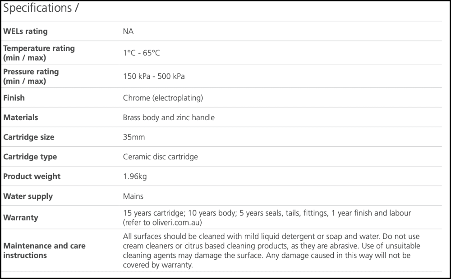Click the Materials row label
Screen dimensions: 451x279
tap(21, 117)
